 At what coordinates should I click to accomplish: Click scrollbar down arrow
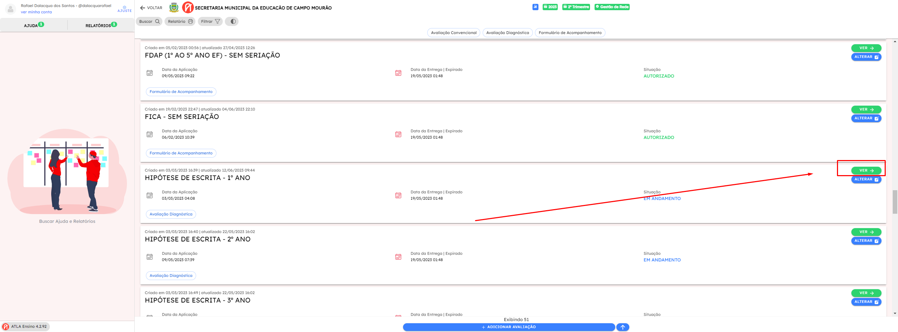(x=895, y=313)
